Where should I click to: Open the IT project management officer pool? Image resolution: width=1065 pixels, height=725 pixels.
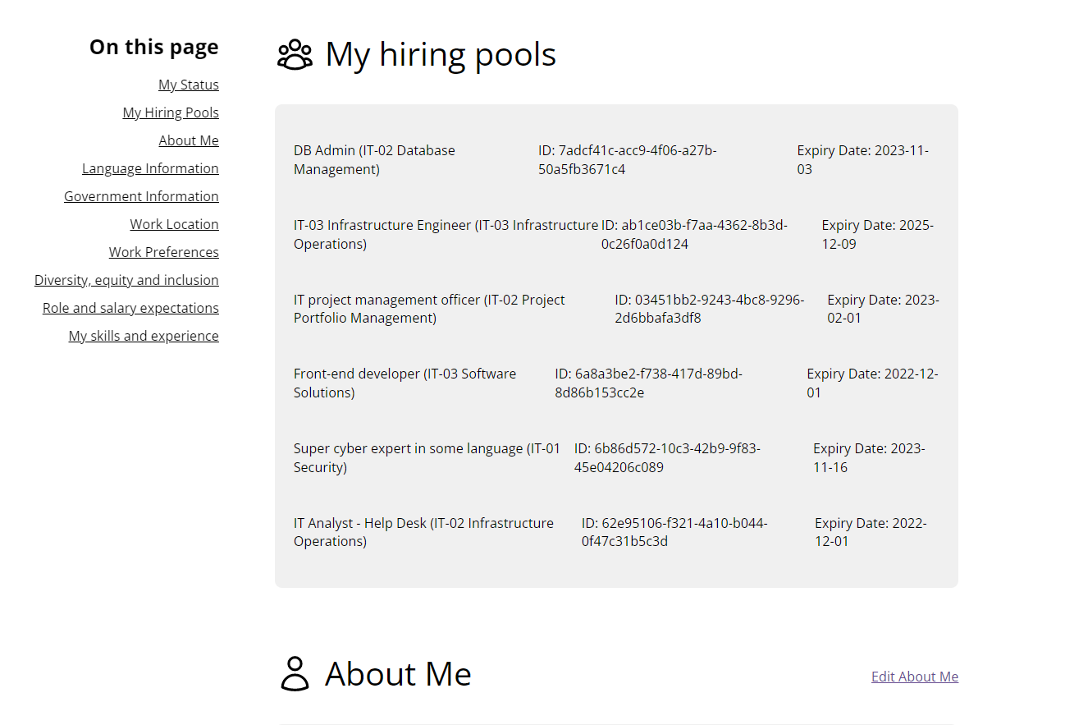coord(429,308)
